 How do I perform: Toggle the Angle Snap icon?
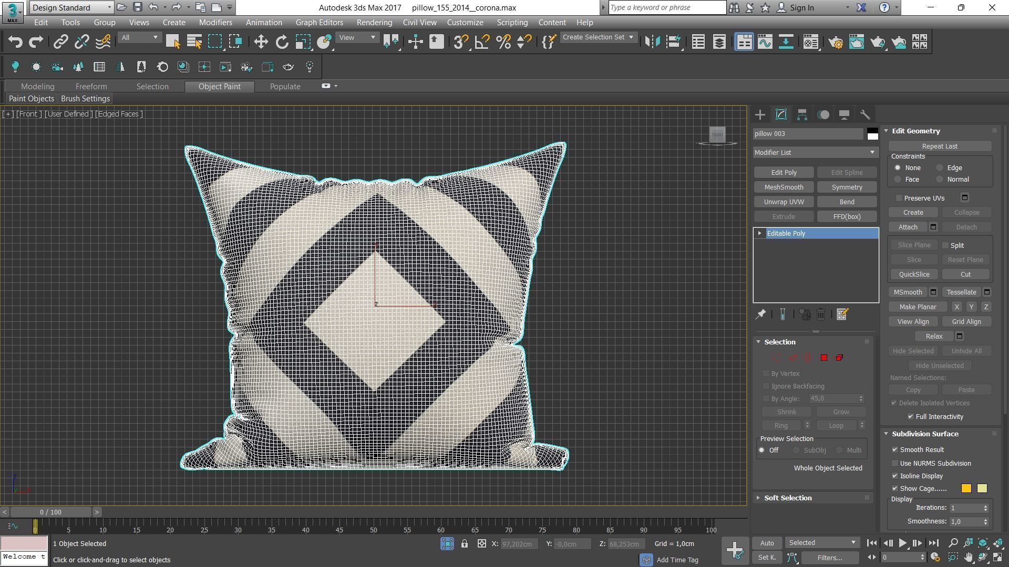[482, 42]
